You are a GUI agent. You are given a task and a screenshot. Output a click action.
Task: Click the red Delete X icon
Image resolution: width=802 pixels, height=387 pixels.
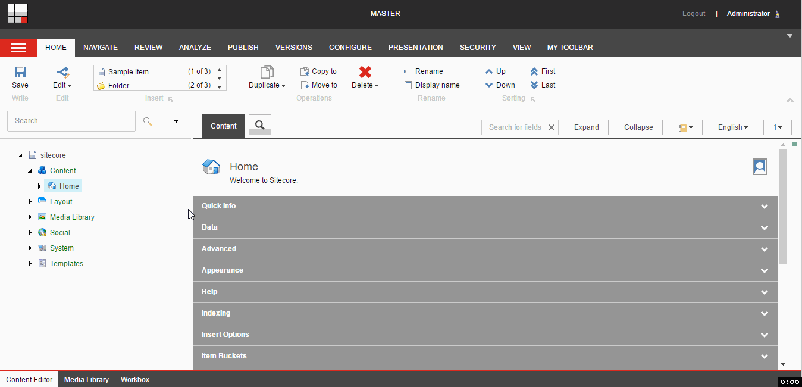tap(365, 72)
